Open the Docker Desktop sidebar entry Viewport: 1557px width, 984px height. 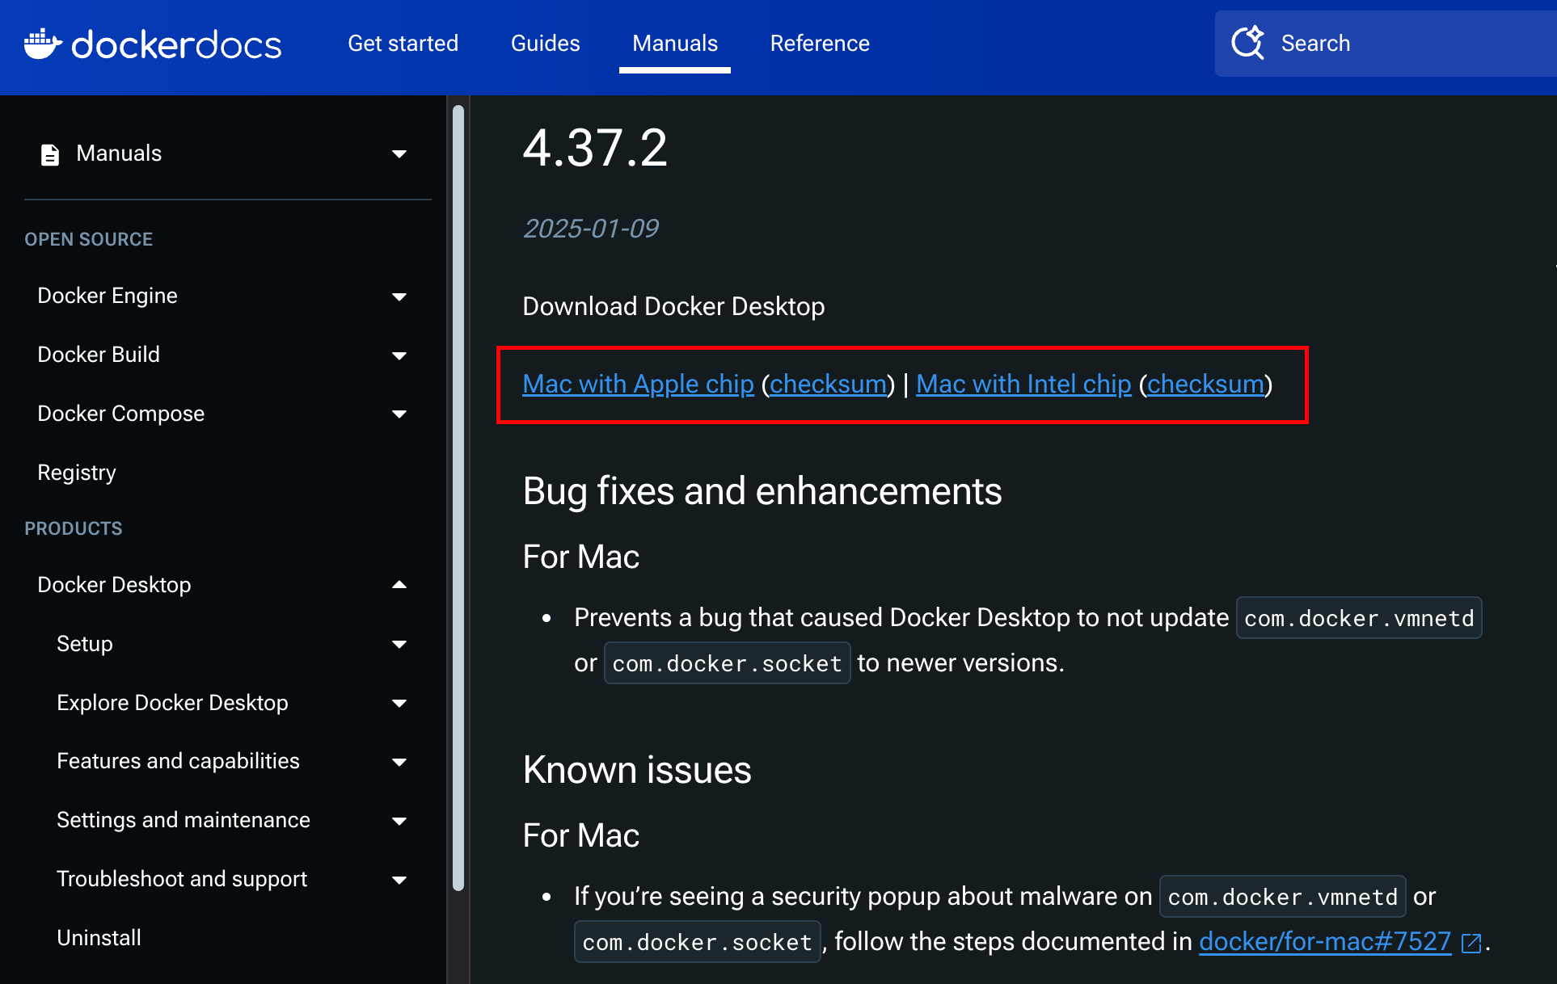click(x=114, y=585)
